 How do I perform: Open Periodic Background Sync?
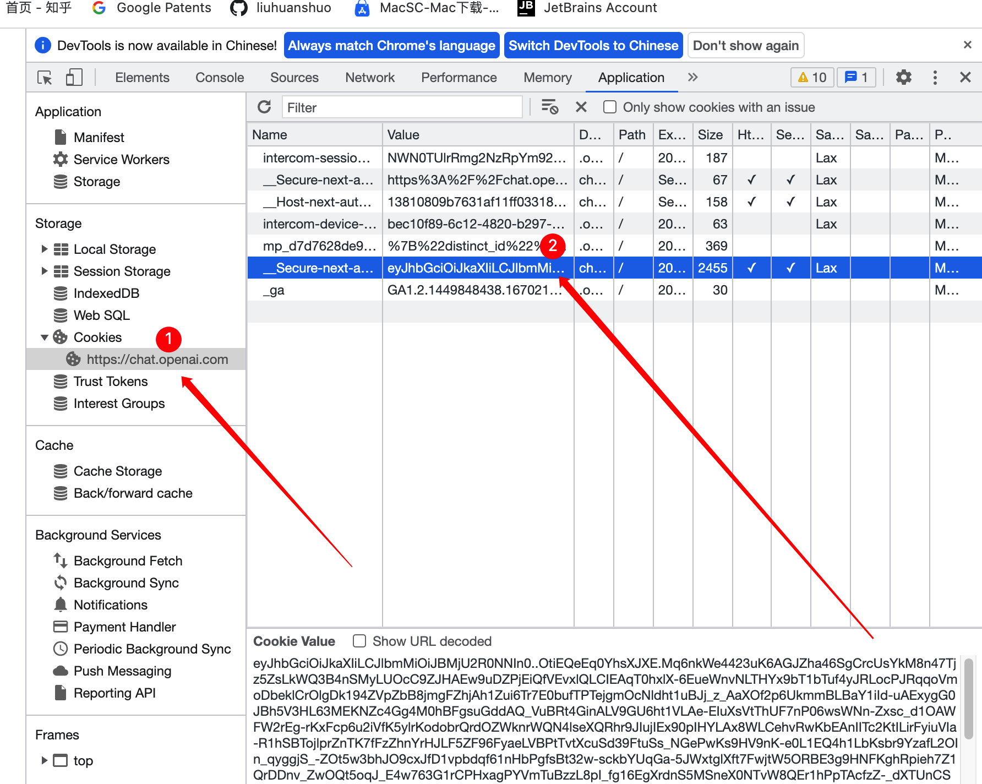tap(152, 649)
